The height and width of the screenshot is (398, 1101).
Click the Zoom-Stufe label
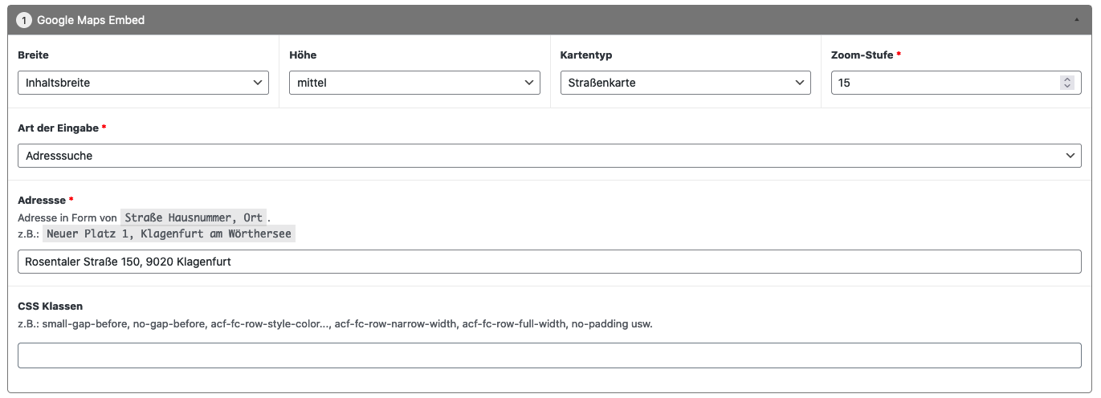[x=862, y=55]
